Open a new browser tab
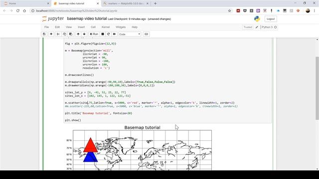 pyautogui.click(x=155, y=3)
